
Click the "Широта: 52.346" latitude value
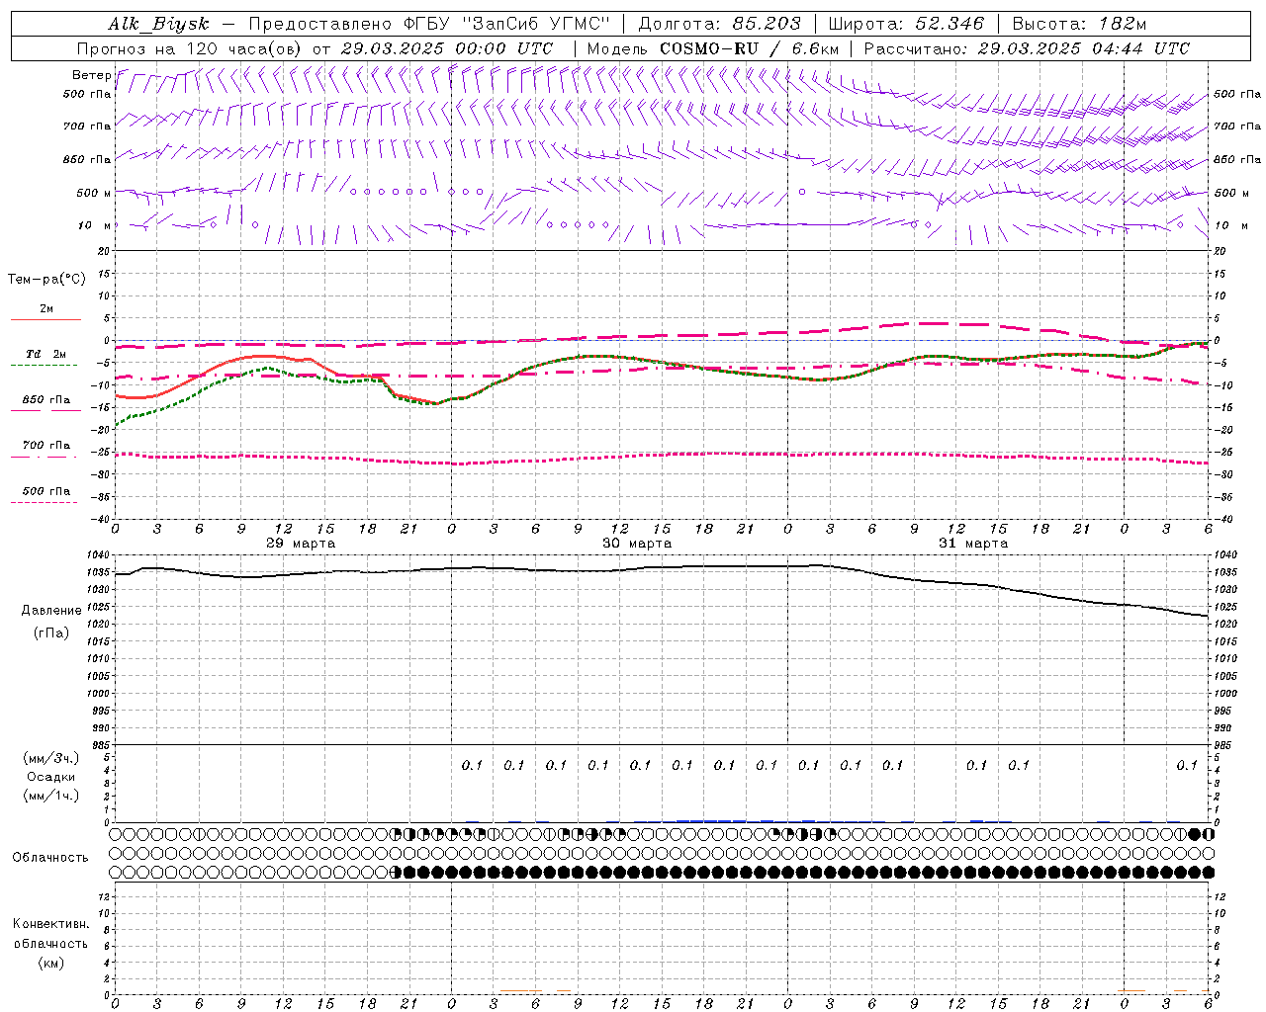click(906, 24)
